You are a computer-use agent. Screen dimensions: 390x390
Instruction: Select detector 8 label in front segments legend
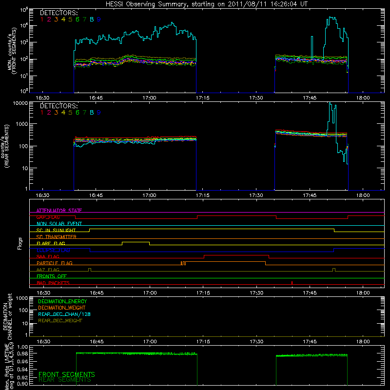pos(92,19)
